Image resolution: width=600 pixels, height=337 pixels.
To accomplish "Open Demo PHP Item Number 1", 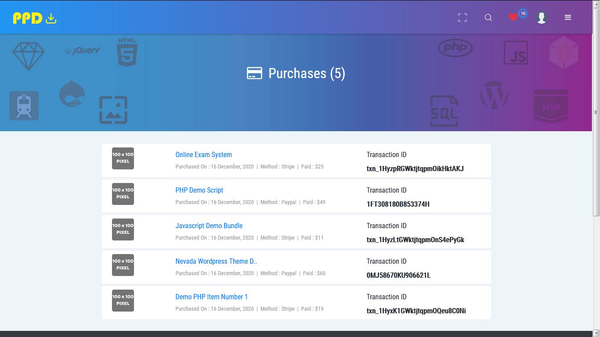I will [x=212, y=297].
